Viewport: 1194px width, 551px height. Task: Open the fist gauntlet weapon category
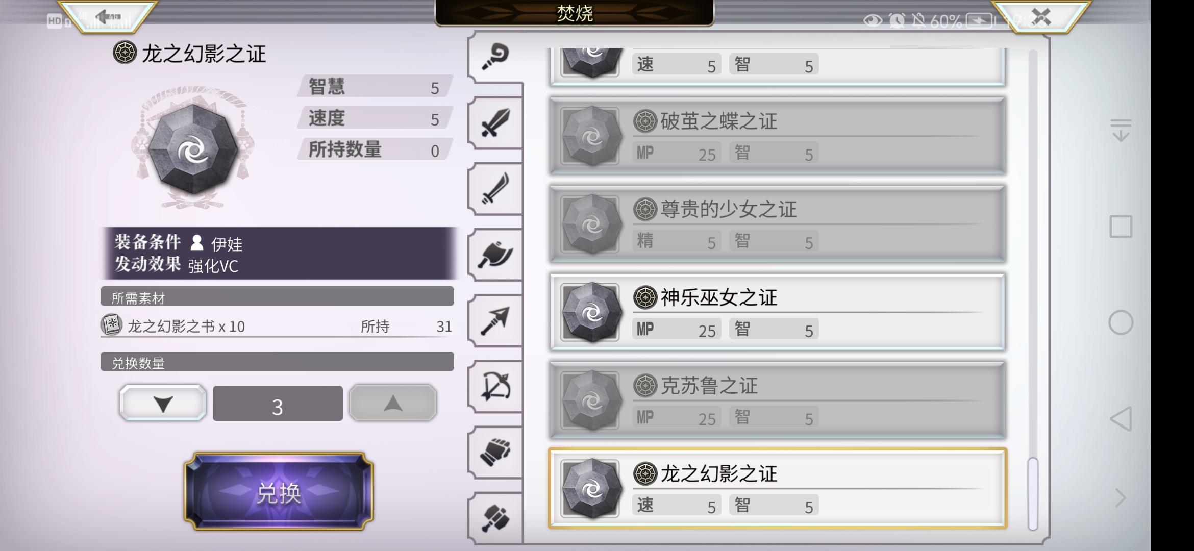[x=495, y=452]
